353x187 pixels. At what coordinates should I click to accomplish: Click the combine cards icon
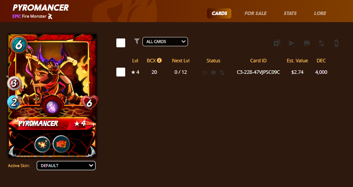[x=276, y=43]
